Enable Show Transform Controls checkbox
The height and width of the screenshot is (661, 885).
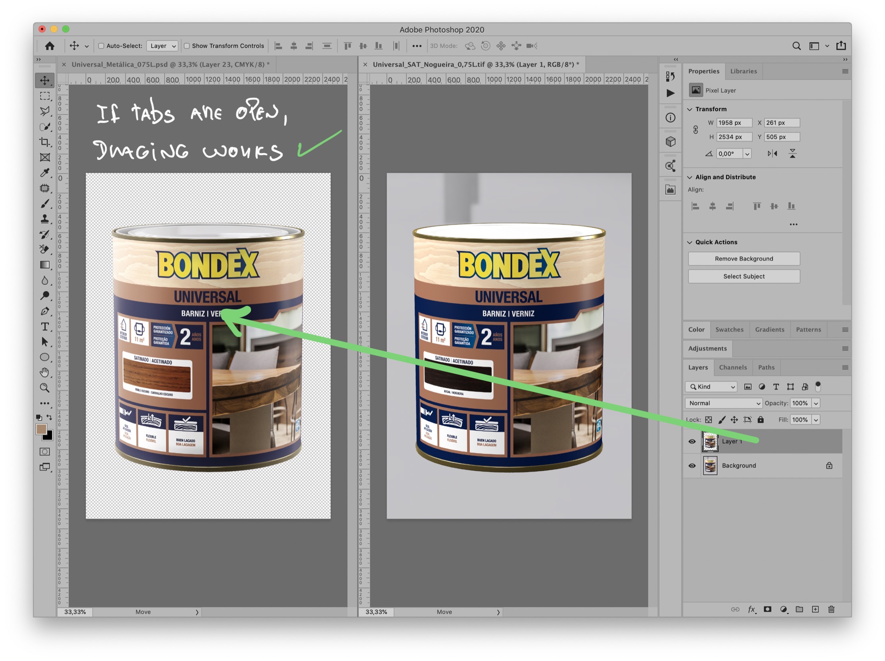tap(187, 46)
